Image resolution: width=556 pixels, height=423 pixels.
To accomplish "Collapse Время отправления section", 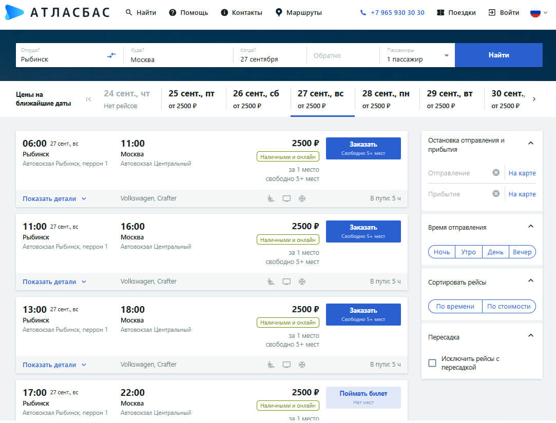I will coord(531,226).
